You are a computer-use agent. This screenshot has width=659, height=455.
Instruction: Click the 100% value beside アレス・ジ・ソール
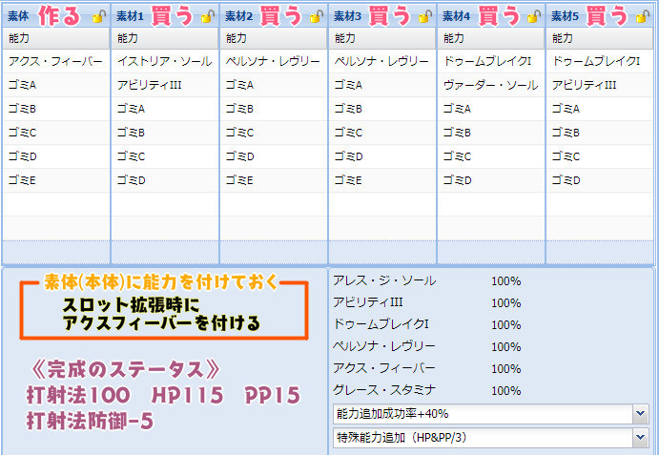coord(506,281)
